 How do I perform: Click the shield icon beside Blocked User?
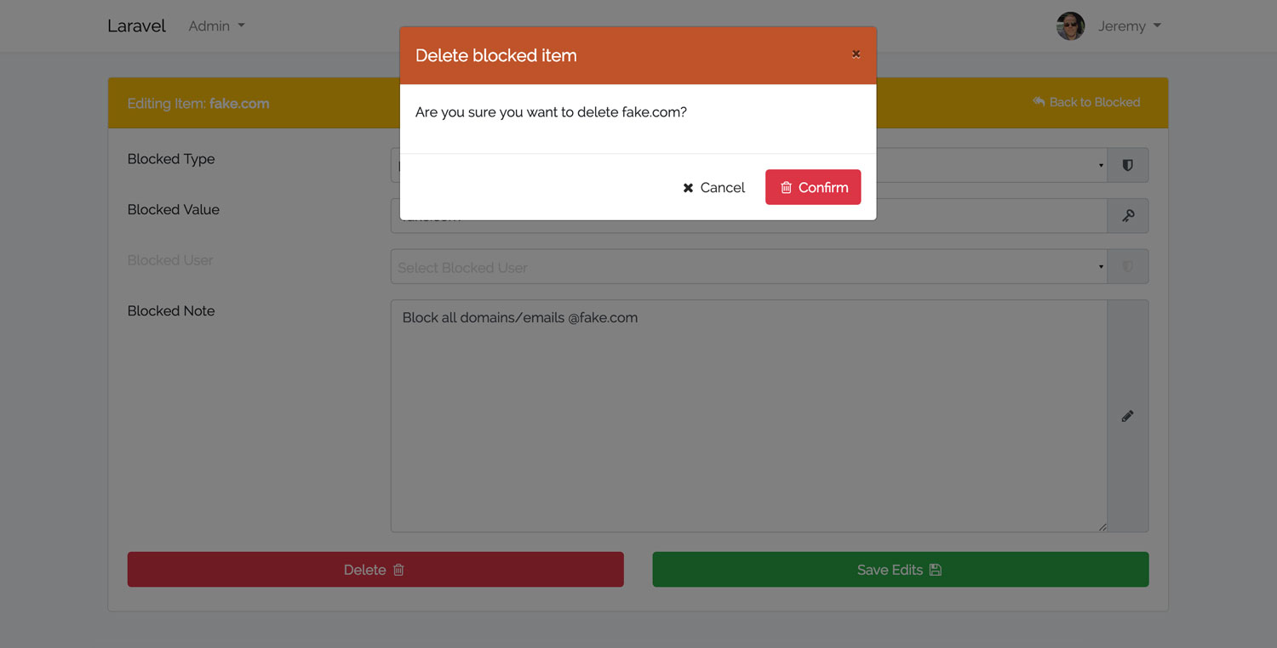pos(1127,267)
